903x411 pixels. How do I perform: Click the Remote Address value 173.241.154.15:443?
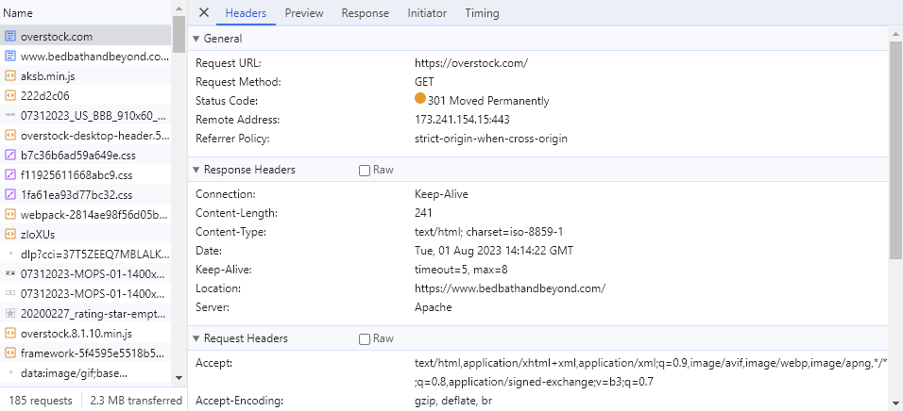(x=462, y=120)
